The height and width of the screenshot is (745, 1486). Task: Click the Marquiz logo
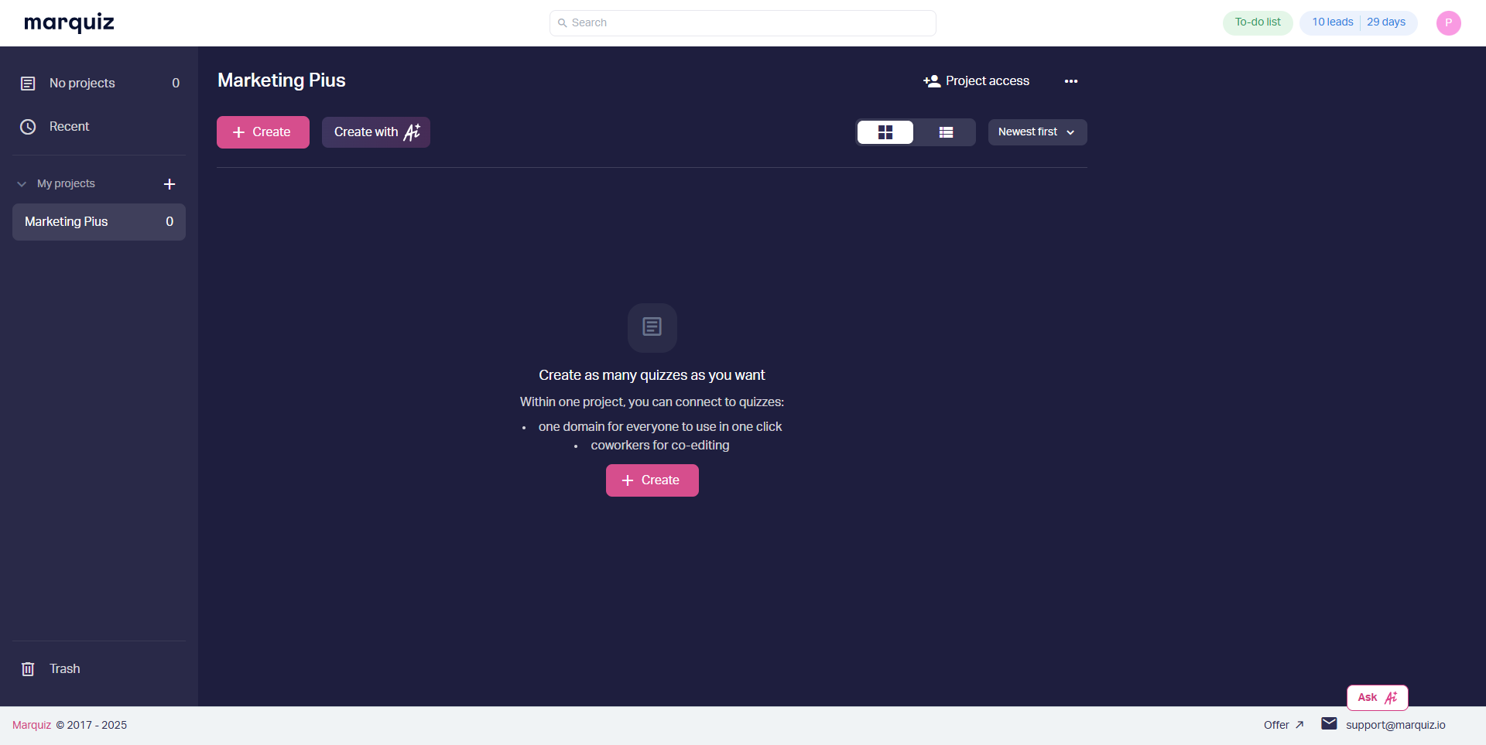click(69, 22)
